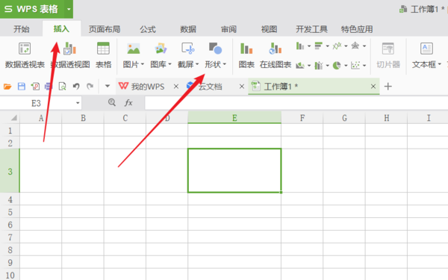Insert a bar chart from the small icon
Image resolution: width=448 pixels, height=280 pixels.
point(318,46)
